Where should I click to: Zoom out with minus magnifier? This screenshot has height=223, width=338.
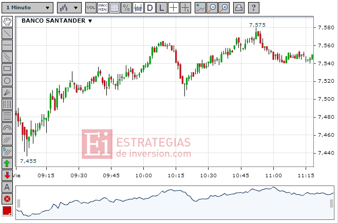point(212,8)
